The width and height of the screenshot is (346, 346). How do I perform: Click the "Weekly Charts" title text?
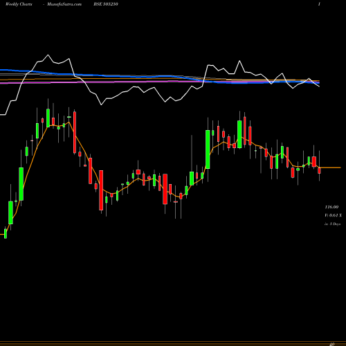pyautogui.click(x=19, y=4)
